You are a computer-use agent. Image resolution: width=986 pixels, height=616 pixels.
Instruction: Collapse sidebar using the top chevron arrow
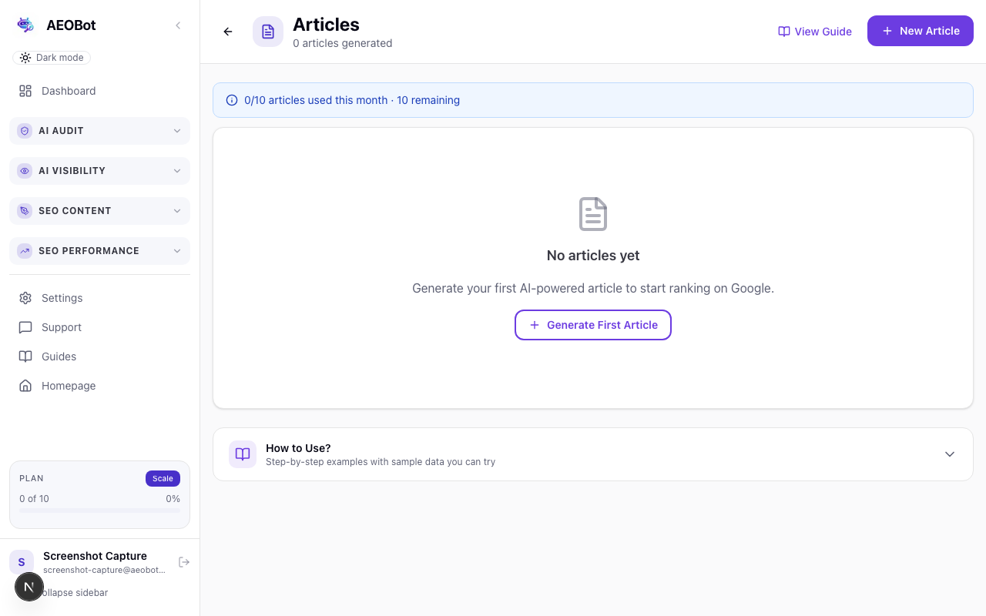(x=178, y=25)
